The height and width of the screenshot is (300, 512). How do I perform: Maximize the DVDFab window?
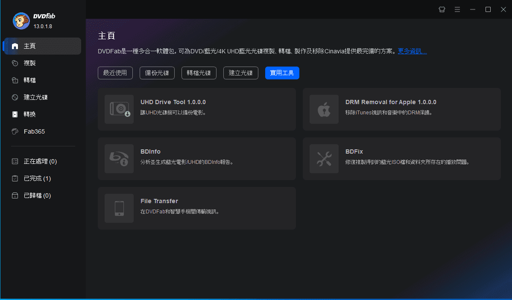tap(488, 9)
